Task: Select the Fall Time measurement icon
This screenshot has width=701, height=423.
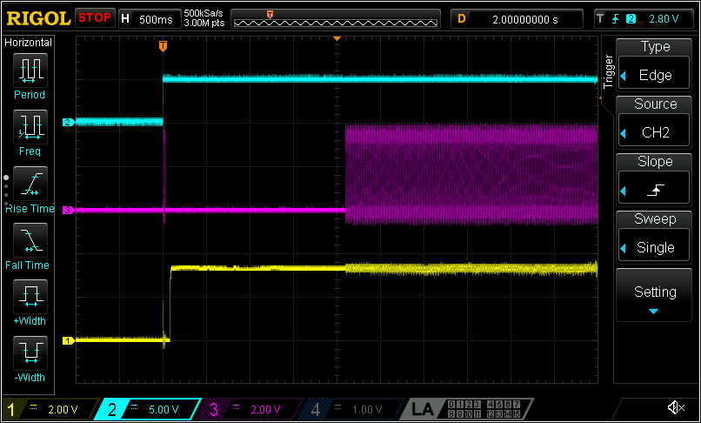Action: tap(30, 241)
